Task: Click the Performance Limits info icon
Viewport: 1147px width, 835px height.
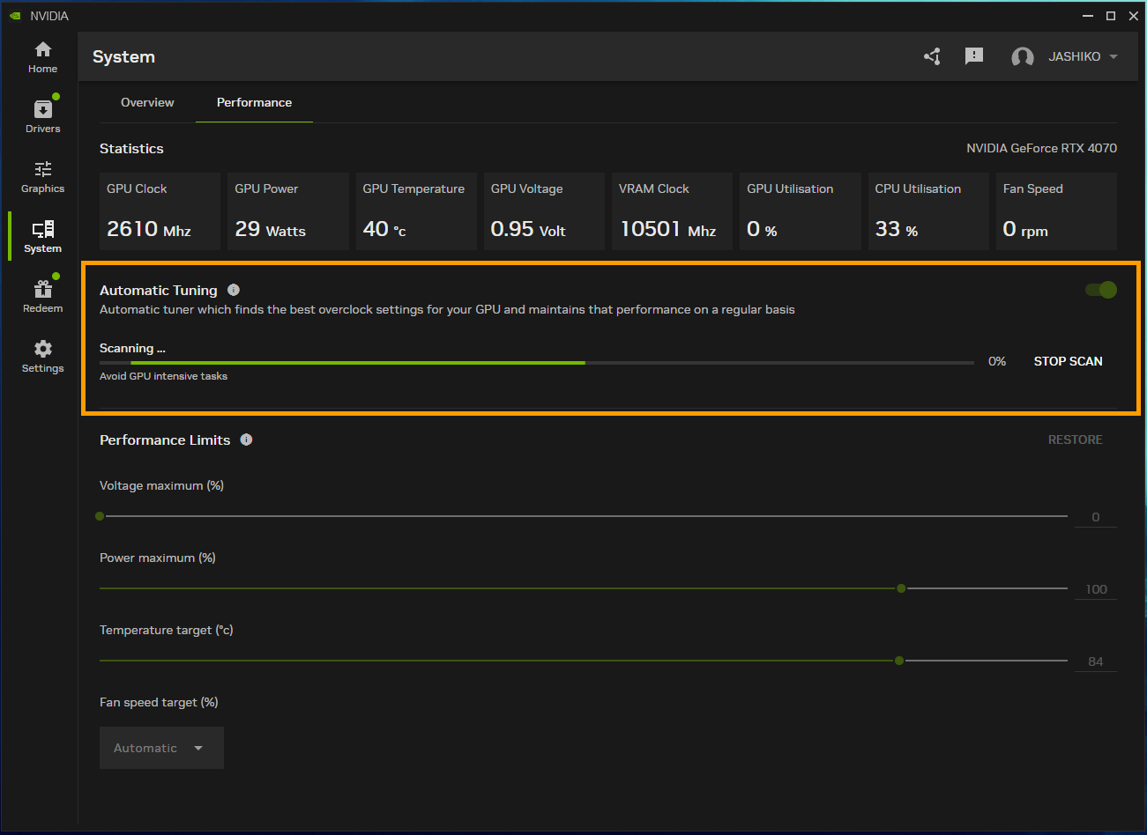Action: pyautogui.click(x=246, y=440)
